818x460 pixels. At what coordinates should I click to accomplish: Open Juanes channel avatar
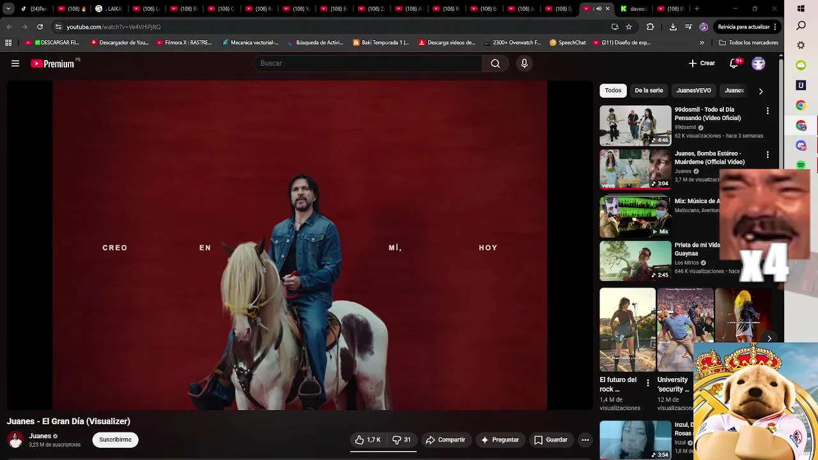click(x=15, y=440)
